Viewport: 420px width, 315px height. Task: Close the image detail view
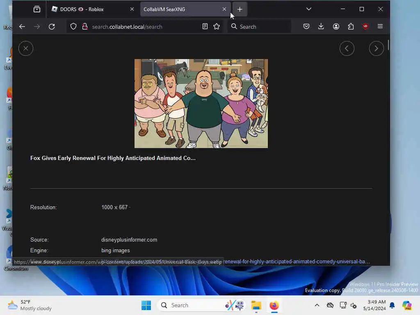[26, 48]
